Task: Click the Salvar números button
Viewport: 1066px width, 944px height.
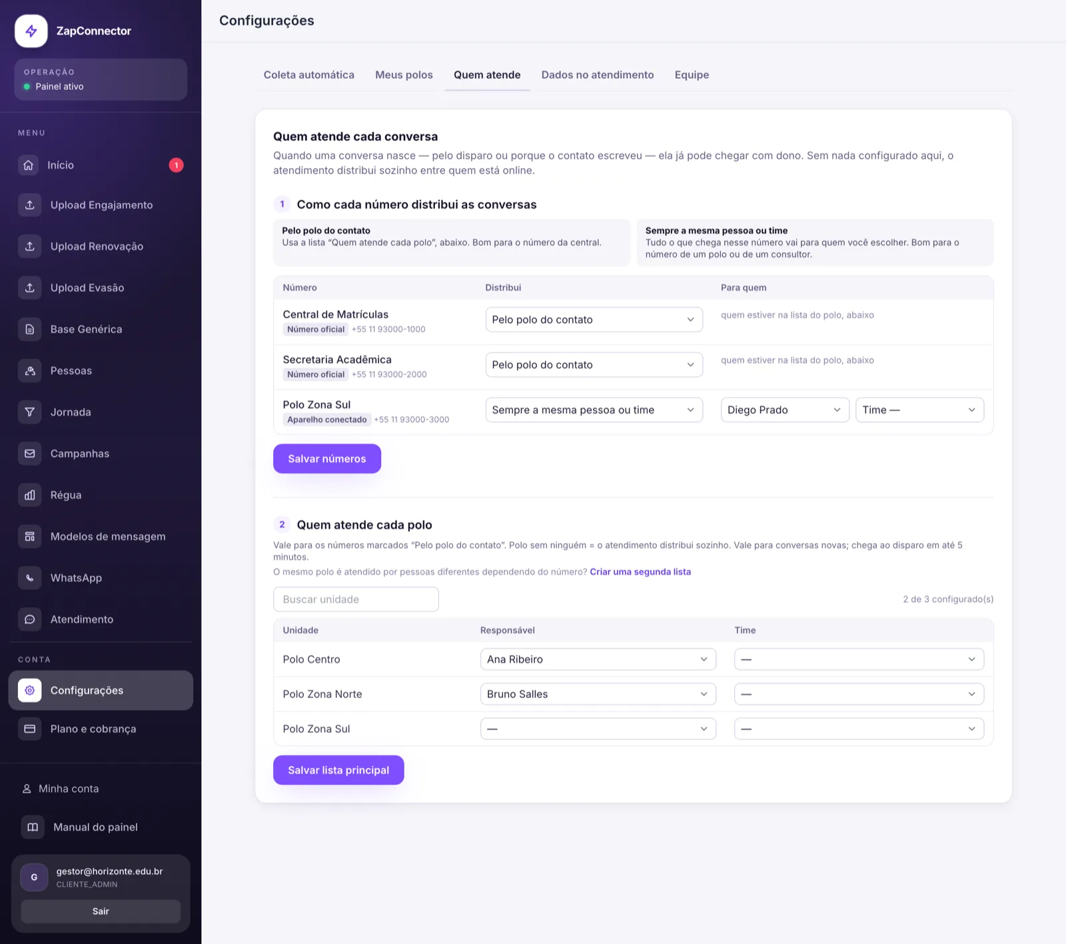Action: 327,458
